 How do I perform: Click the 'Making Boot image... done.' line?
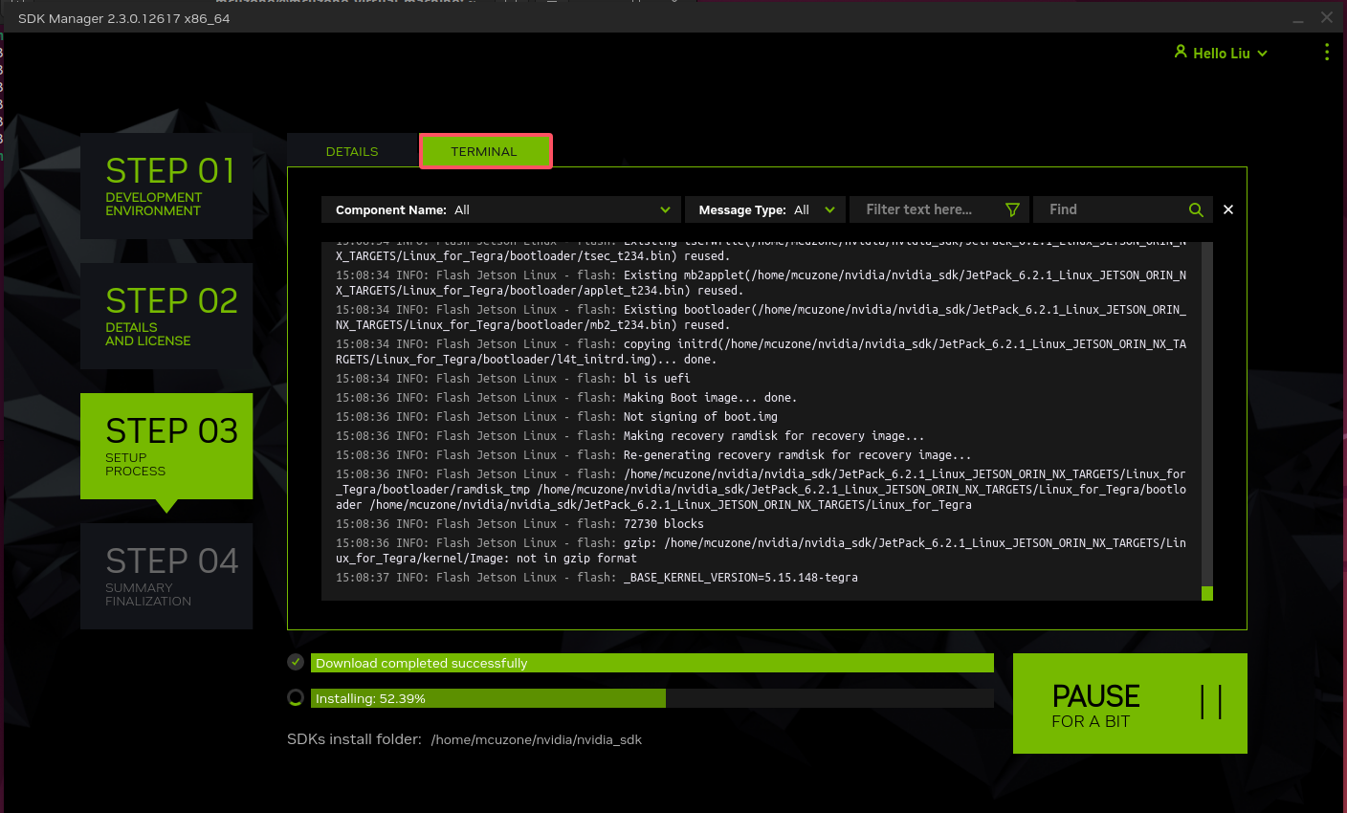click(x=566, y=398)
